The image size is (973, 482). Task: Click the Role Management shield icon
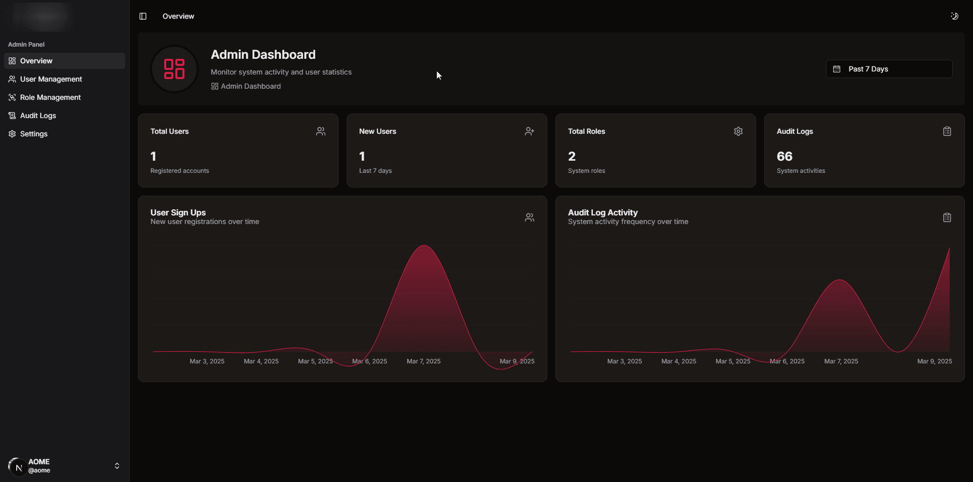click(x=12, y=97)
